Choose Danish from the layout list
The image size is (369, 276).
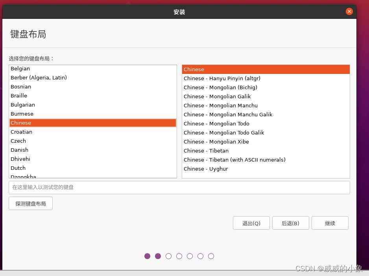tap(93, 150)
